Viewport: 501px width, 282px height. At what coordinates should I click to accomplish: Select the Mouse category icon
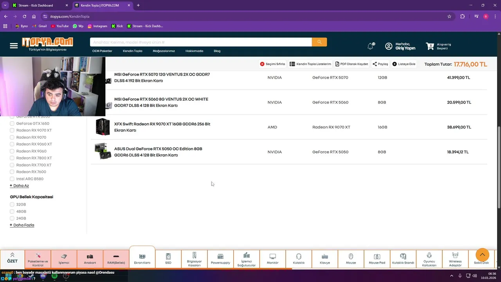point(351,259)
